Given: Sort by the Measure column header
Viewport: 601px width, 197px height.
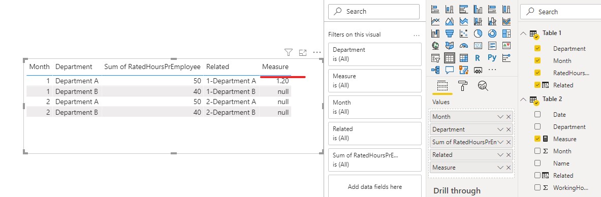Looking at the screenshot, I should tap(275, 67).
